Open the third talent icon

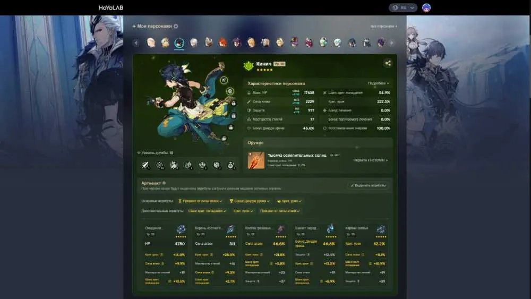(x=174, y=165)
